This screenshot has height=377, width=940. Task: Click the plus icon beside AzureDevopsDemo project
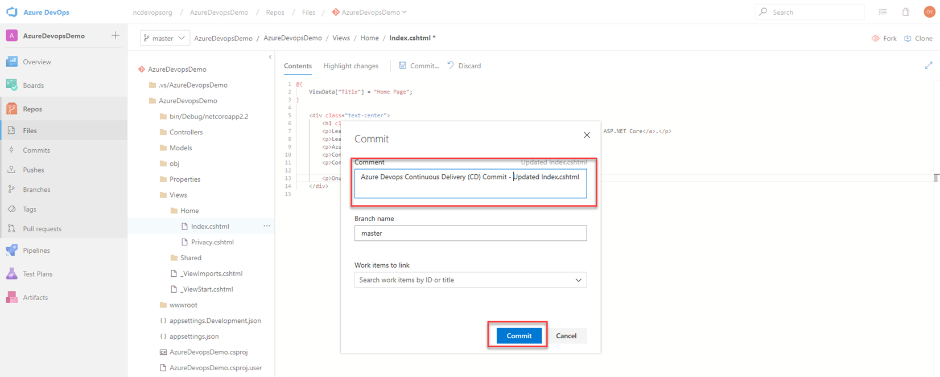[x=116, y=35]
